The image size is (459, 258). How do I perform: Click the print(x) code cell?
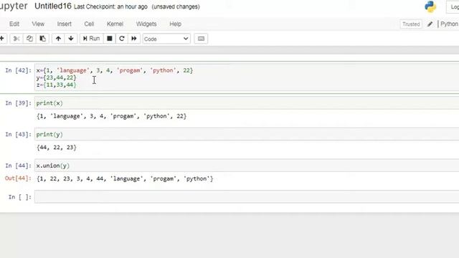coord(247,103)
